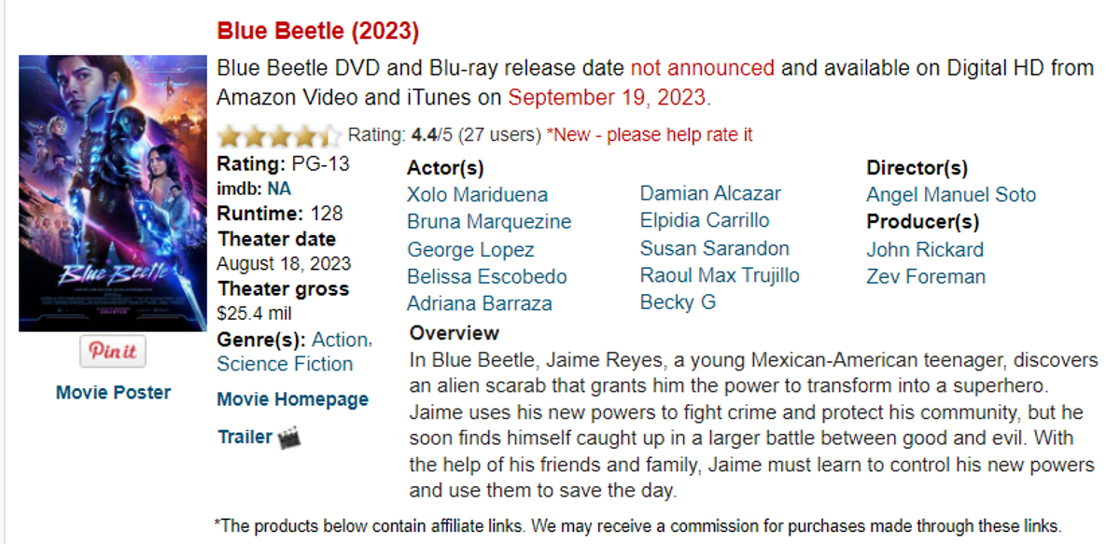The width and height of the screenshot is (1120, 544).
Task: View actor Xolo Mariduena's page
Action: pyautogui.click(x=477, y=195)
